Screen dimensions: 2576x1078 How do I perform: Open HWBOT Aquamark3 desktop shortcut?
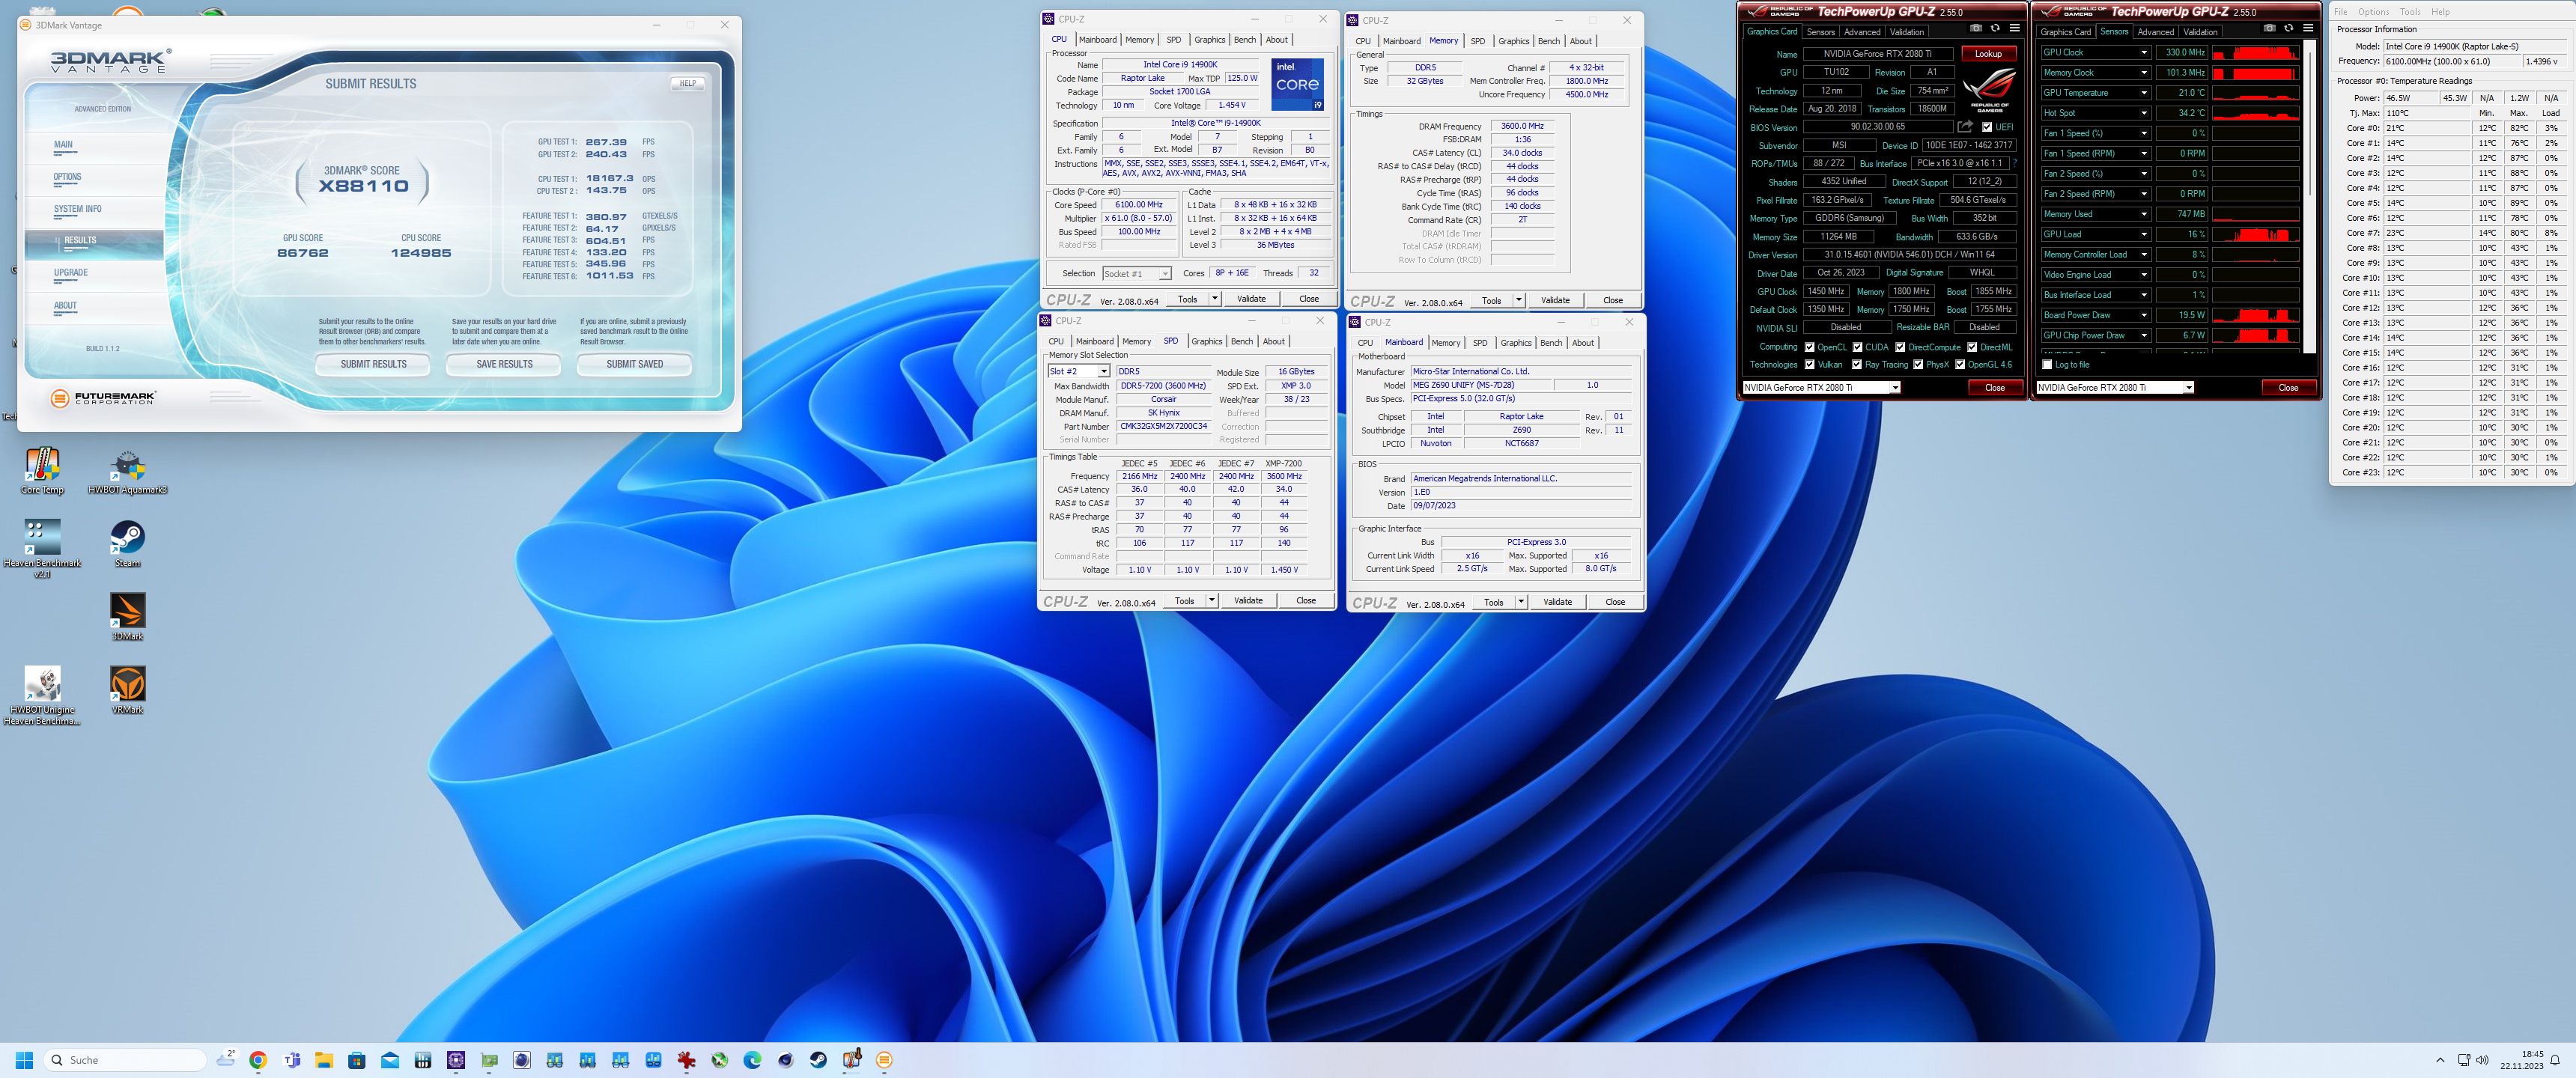click(127, 471)
